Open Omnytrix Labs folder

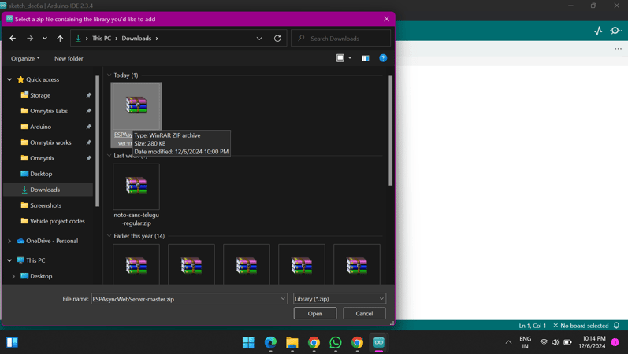[49, 111]
